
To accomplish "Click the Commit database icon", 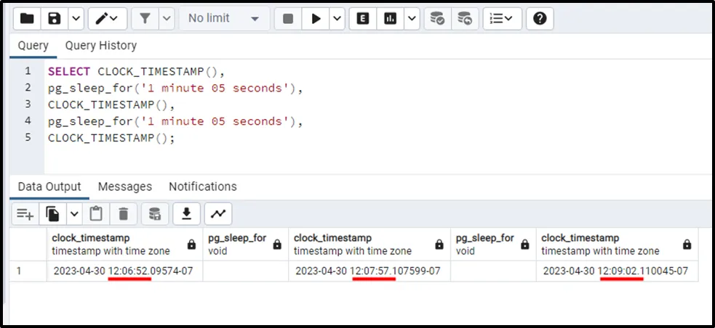I will tap(437, 19).
